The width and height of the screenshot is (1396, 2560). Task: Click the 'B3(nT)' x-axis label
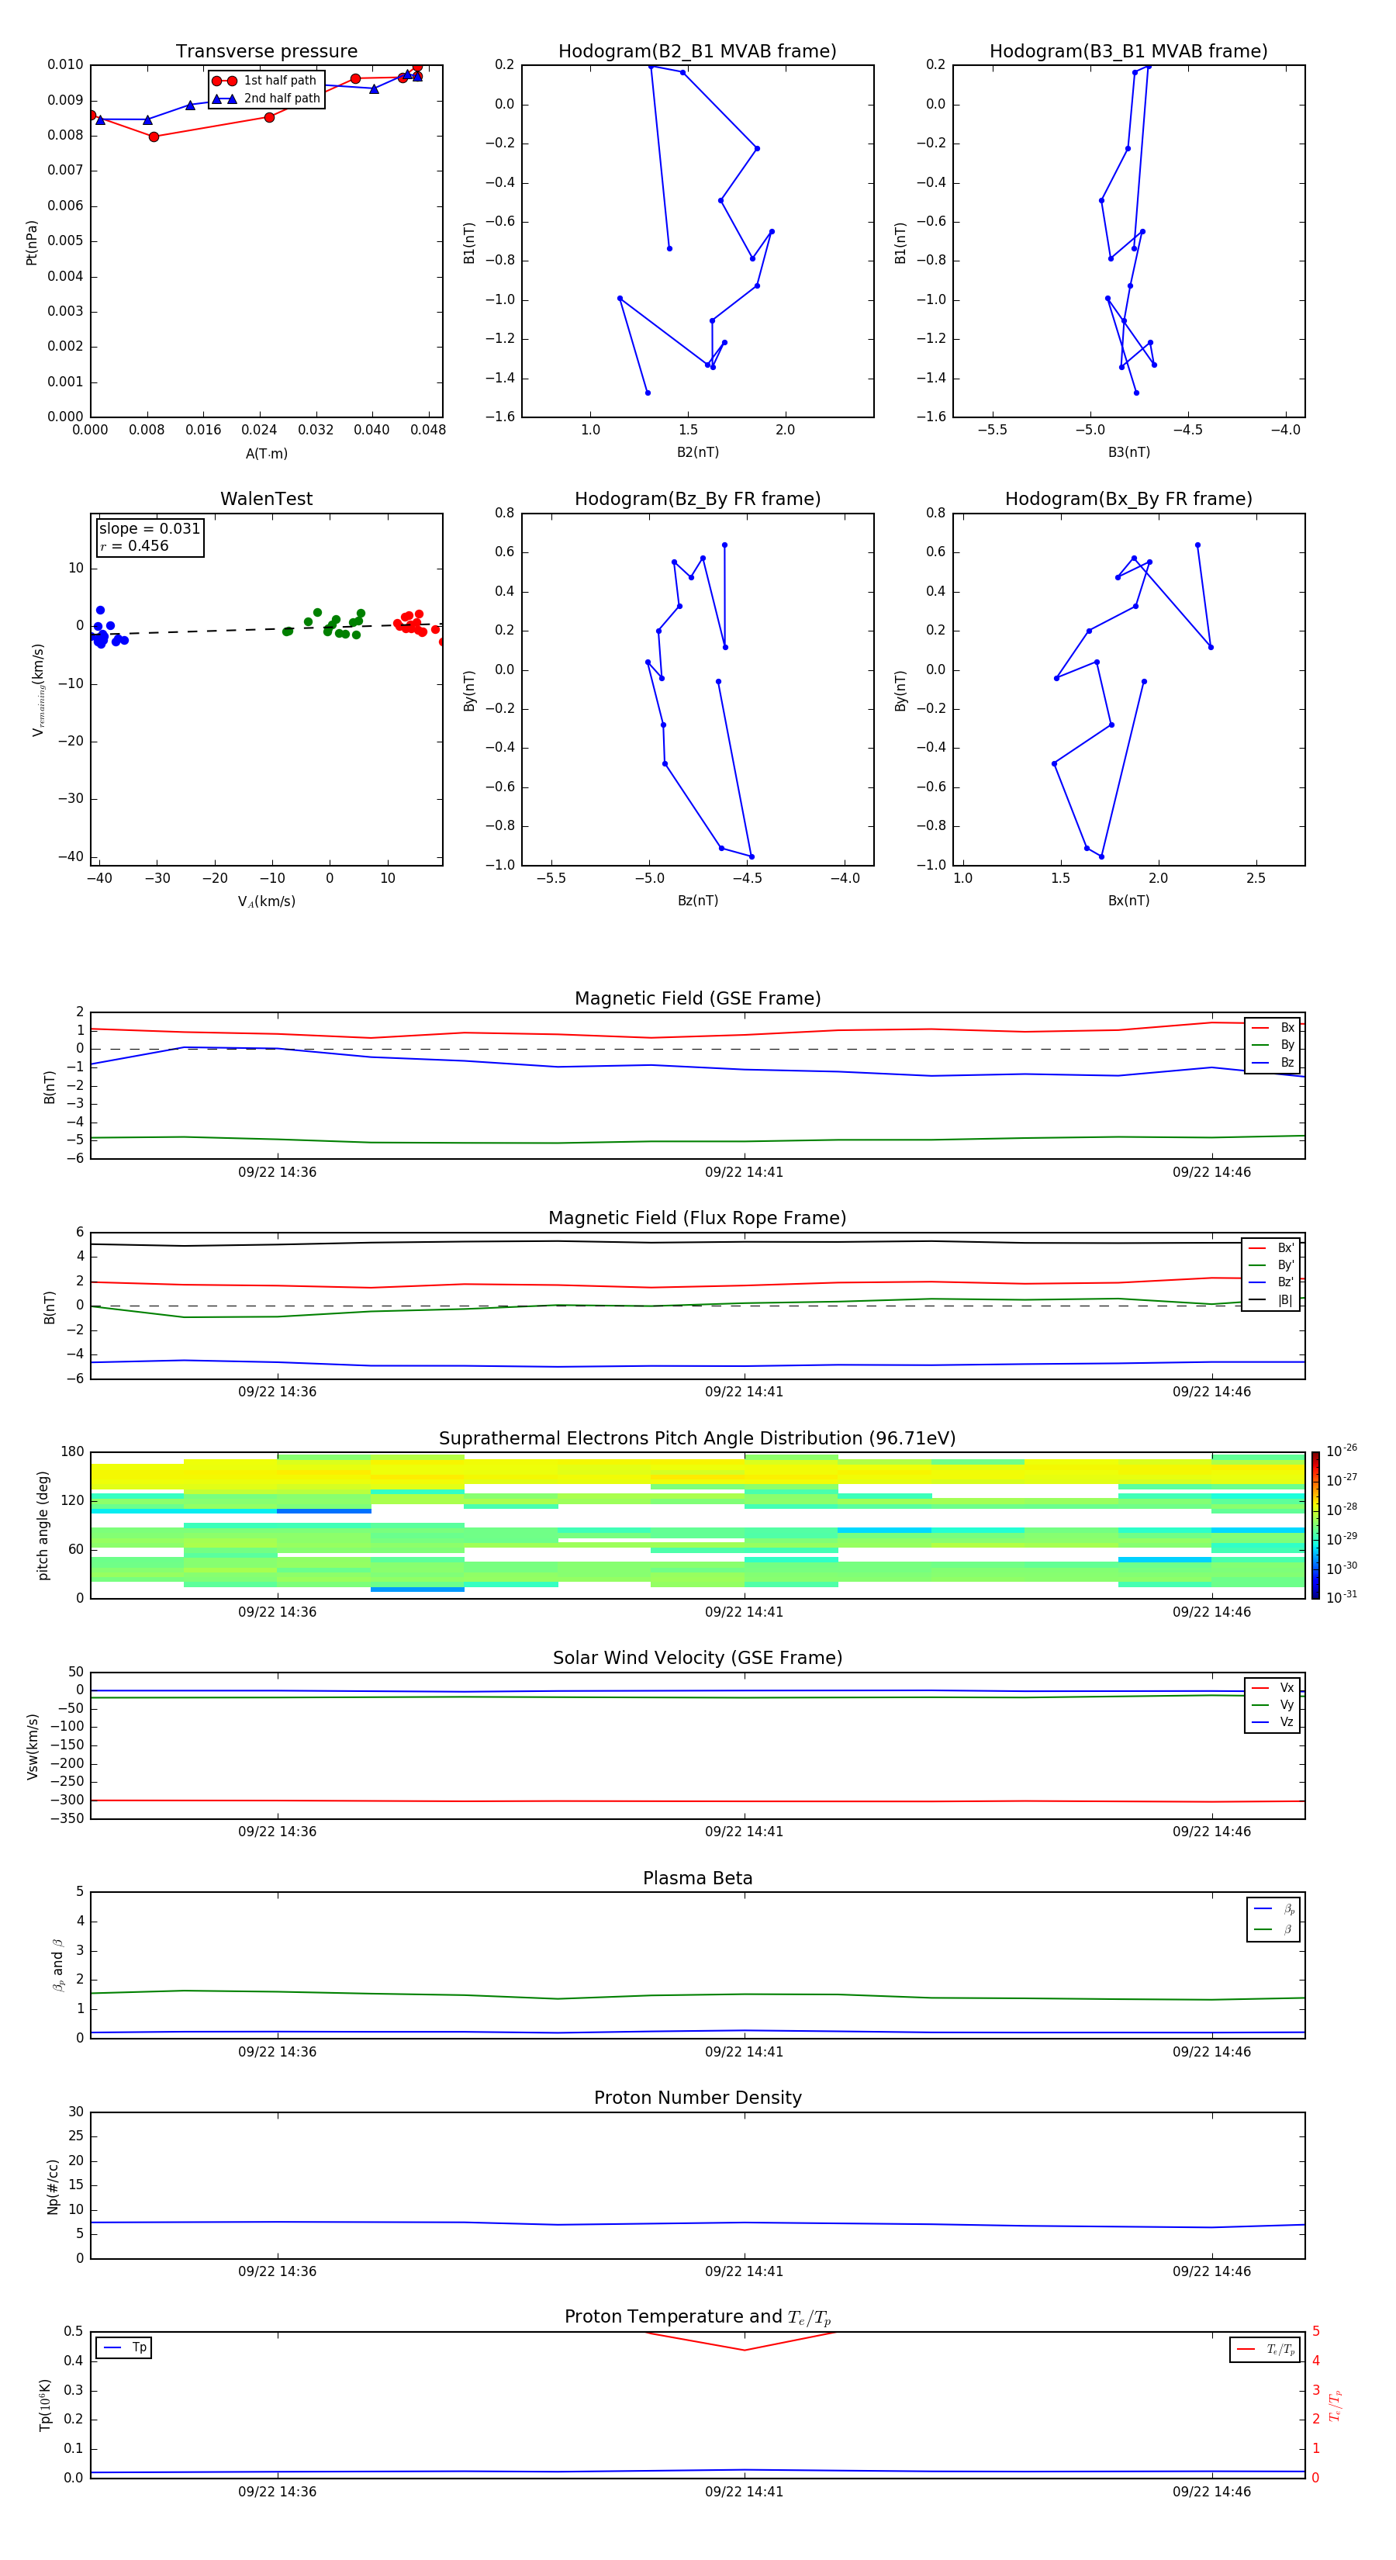click(x=1128, y=452)
